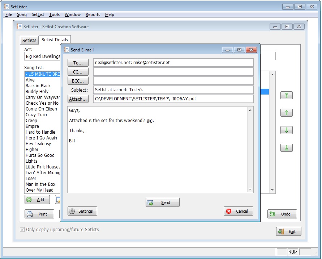This screenshot has height=259, width=322.
Task: Switch to the Setlists tab
Action: pos(29,40)
